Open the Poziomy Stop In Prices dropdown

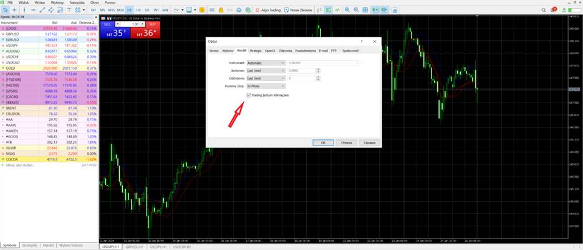(266, 86)
